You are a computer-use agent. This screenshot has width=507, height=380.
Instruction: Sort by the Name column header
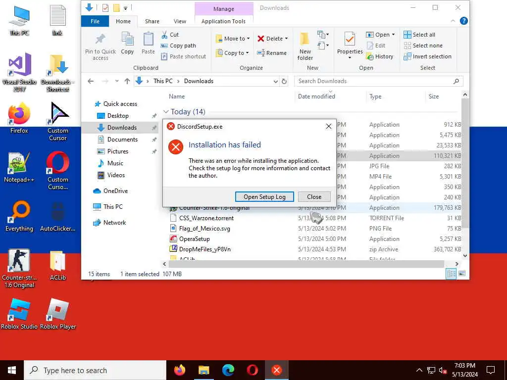[x=177, y=96]
